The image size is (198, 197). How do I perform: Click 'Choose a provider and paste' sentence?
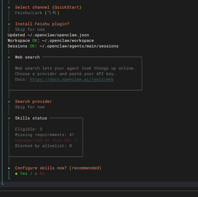click(65, 74)
